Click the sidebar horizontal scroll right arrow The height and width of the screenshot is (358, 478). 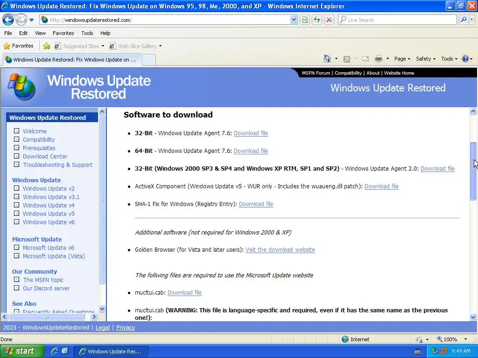point(94,317)
